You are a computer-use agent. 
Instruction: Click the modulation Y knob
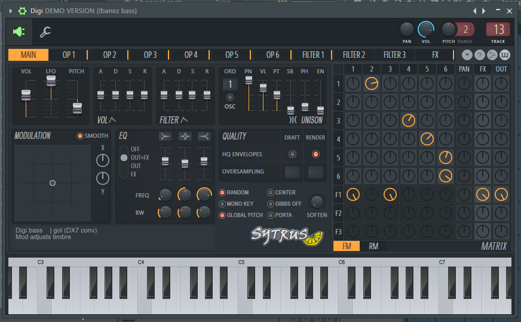[103, 178]
